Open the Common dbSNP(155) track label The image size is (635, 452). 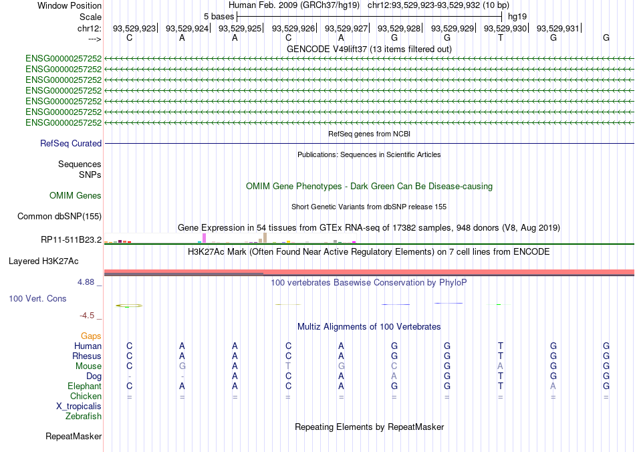pyautogui.click(x=59, y=216)
